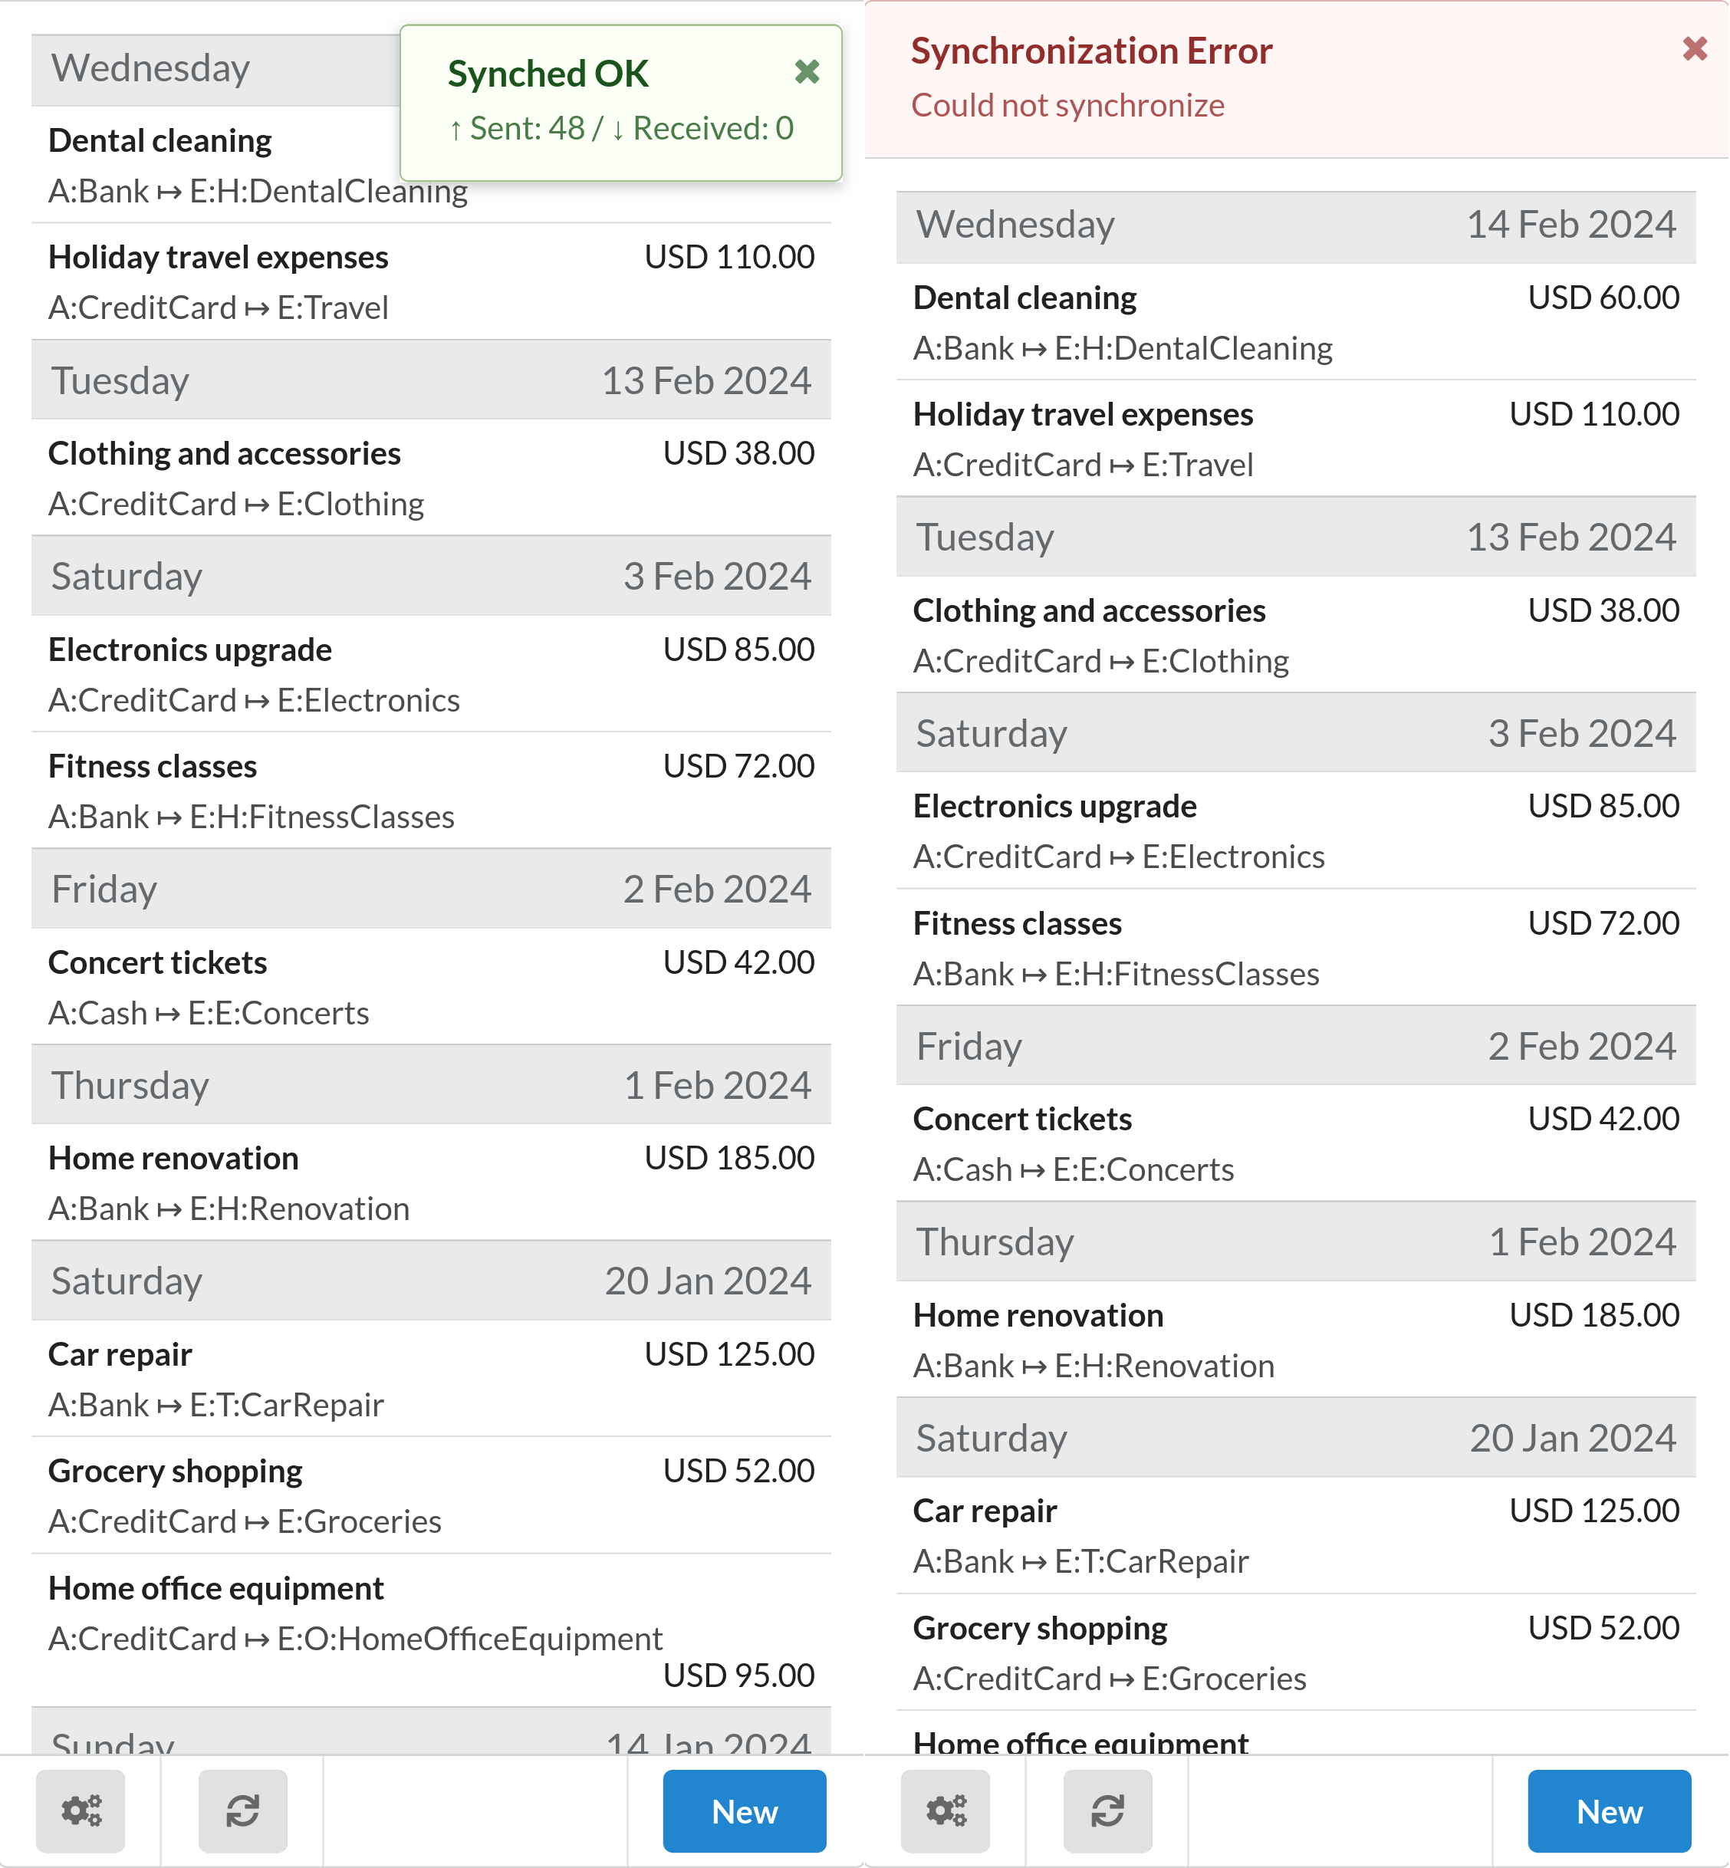Open Electronics upgrade entry in left list
Viewport: 1730px width, 1868px height.
click(431, 674)
